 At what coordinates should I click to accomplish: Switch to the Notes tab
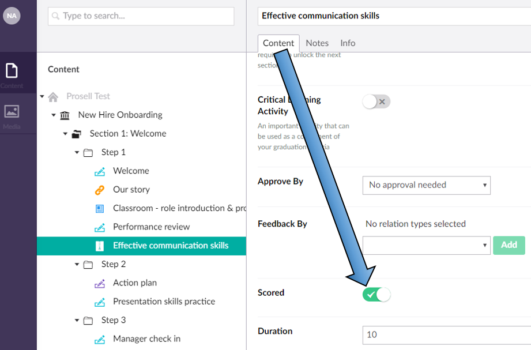click(317, 43)
